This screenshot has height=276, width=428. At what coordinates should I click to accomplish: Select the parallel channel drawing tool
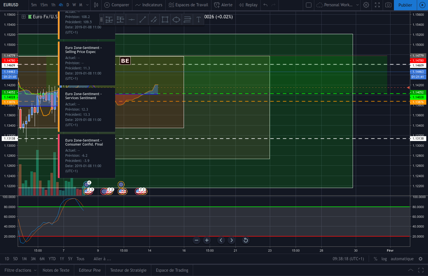coord(154,19)
